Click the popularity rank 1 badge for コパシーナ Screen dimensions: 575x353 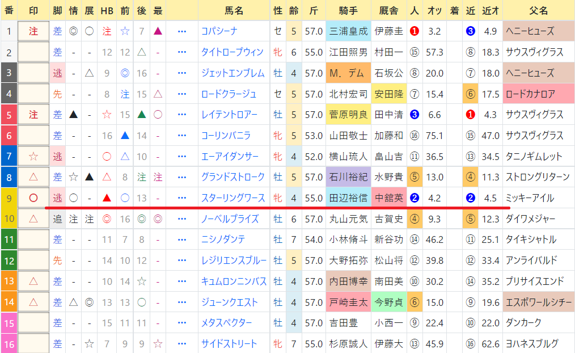415,31
